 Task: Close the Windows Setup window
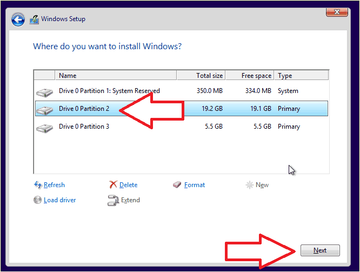(x=337, y=12)
